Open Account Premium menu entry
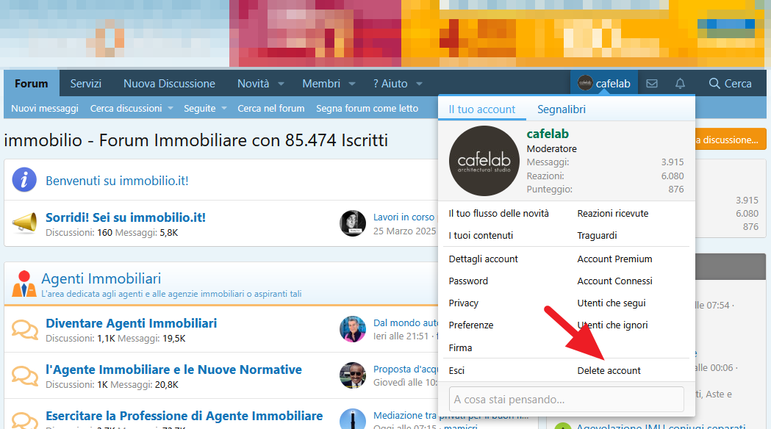This screenshot has width=771, height=429. [x=614, y=259]
